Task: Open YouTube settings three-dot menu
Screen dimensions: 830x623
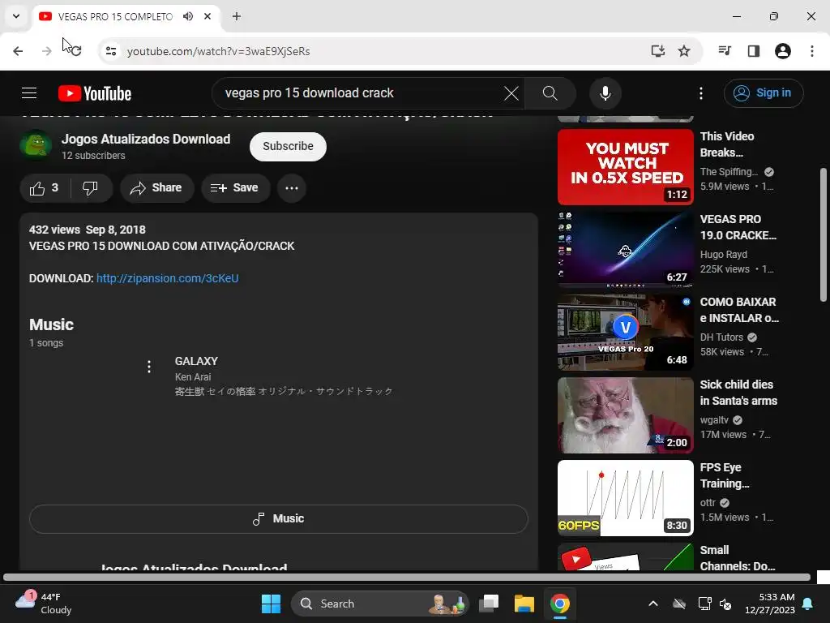Action: click(701, 93)
